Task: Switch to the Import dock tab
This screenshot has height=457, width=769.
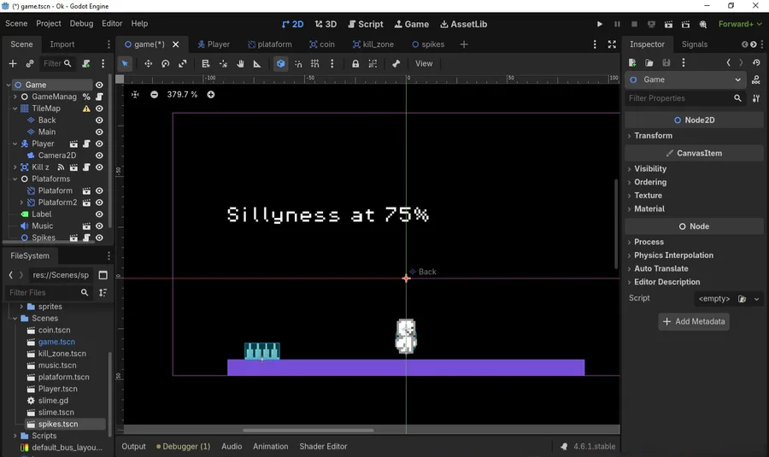Action: click(62, 44)
